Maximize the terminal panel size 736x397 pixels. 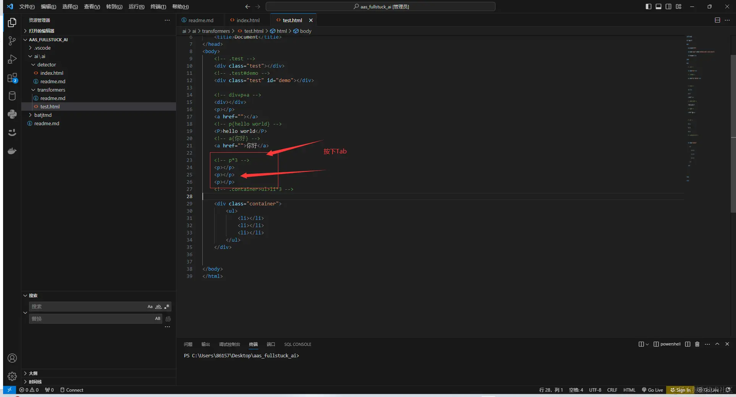(x=717, y=344)
